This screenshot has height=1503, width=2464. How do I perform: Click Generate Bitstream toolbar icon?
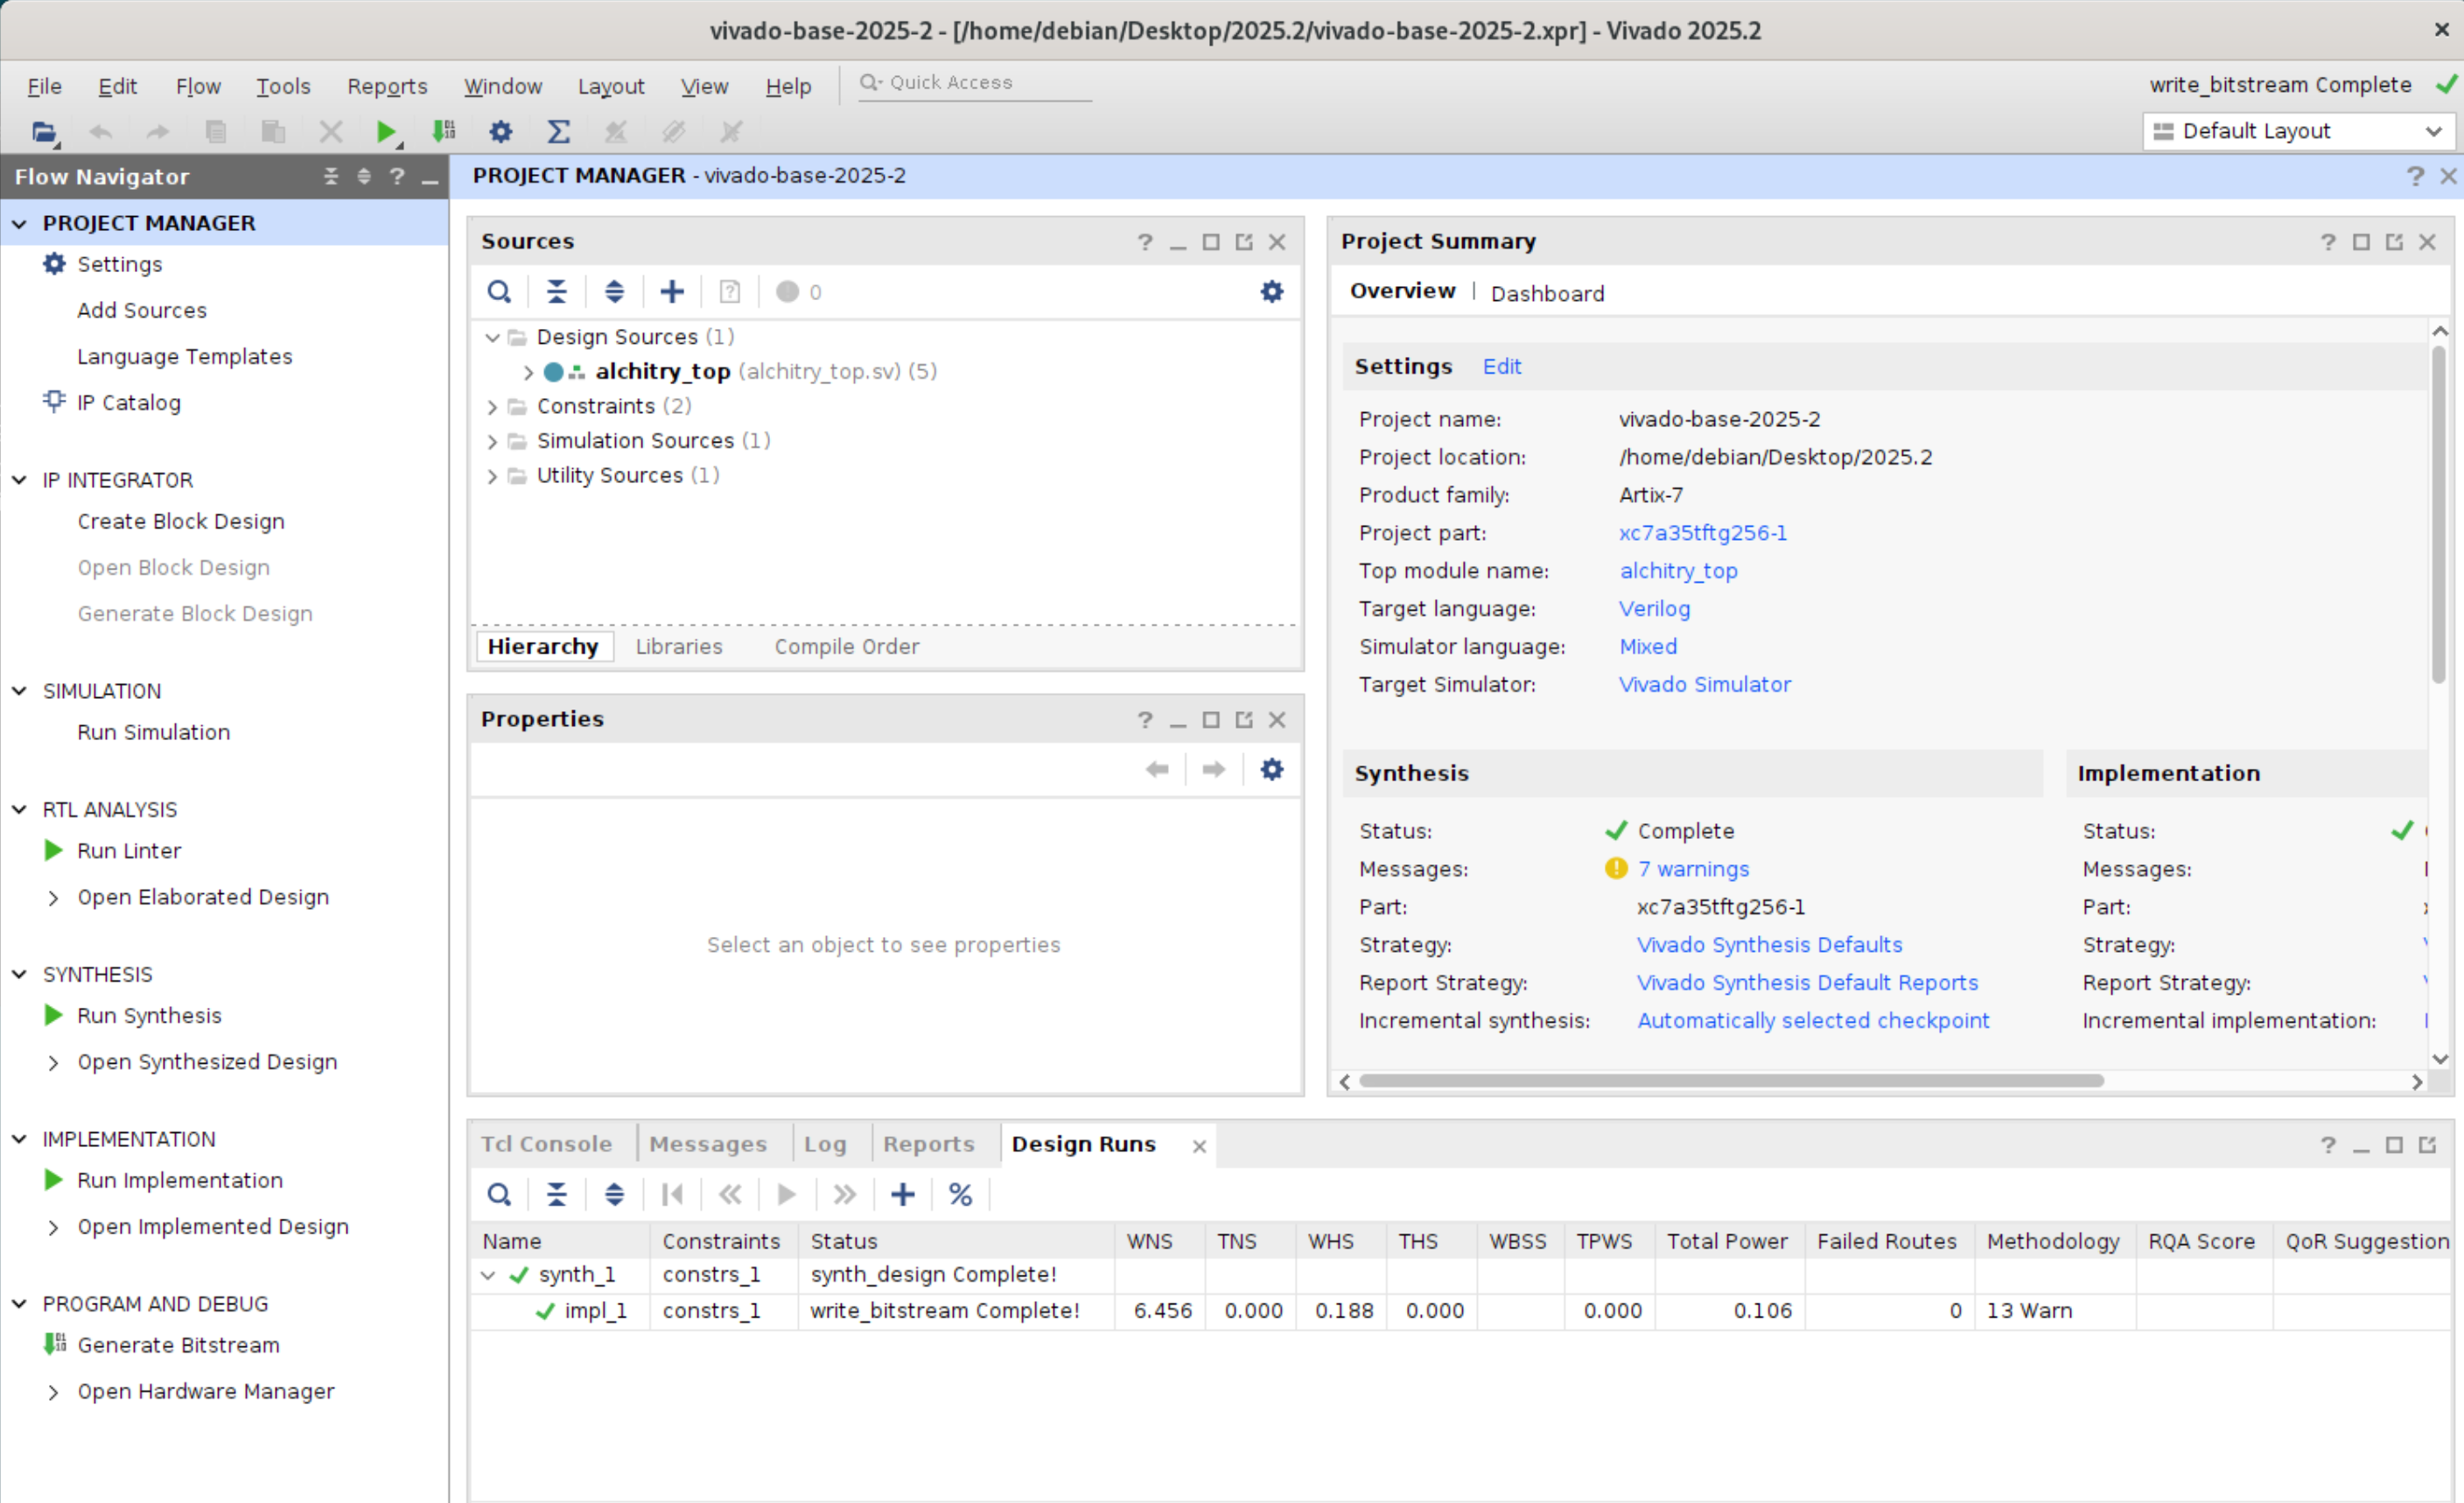pyautogui.click(x=444, y=131)
